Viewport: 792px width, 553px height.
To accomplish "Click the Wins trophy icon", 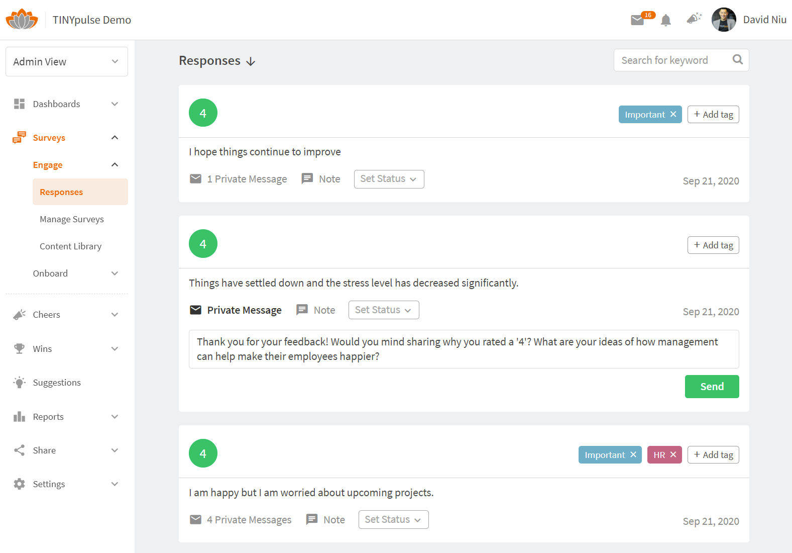I will (19, 348).
